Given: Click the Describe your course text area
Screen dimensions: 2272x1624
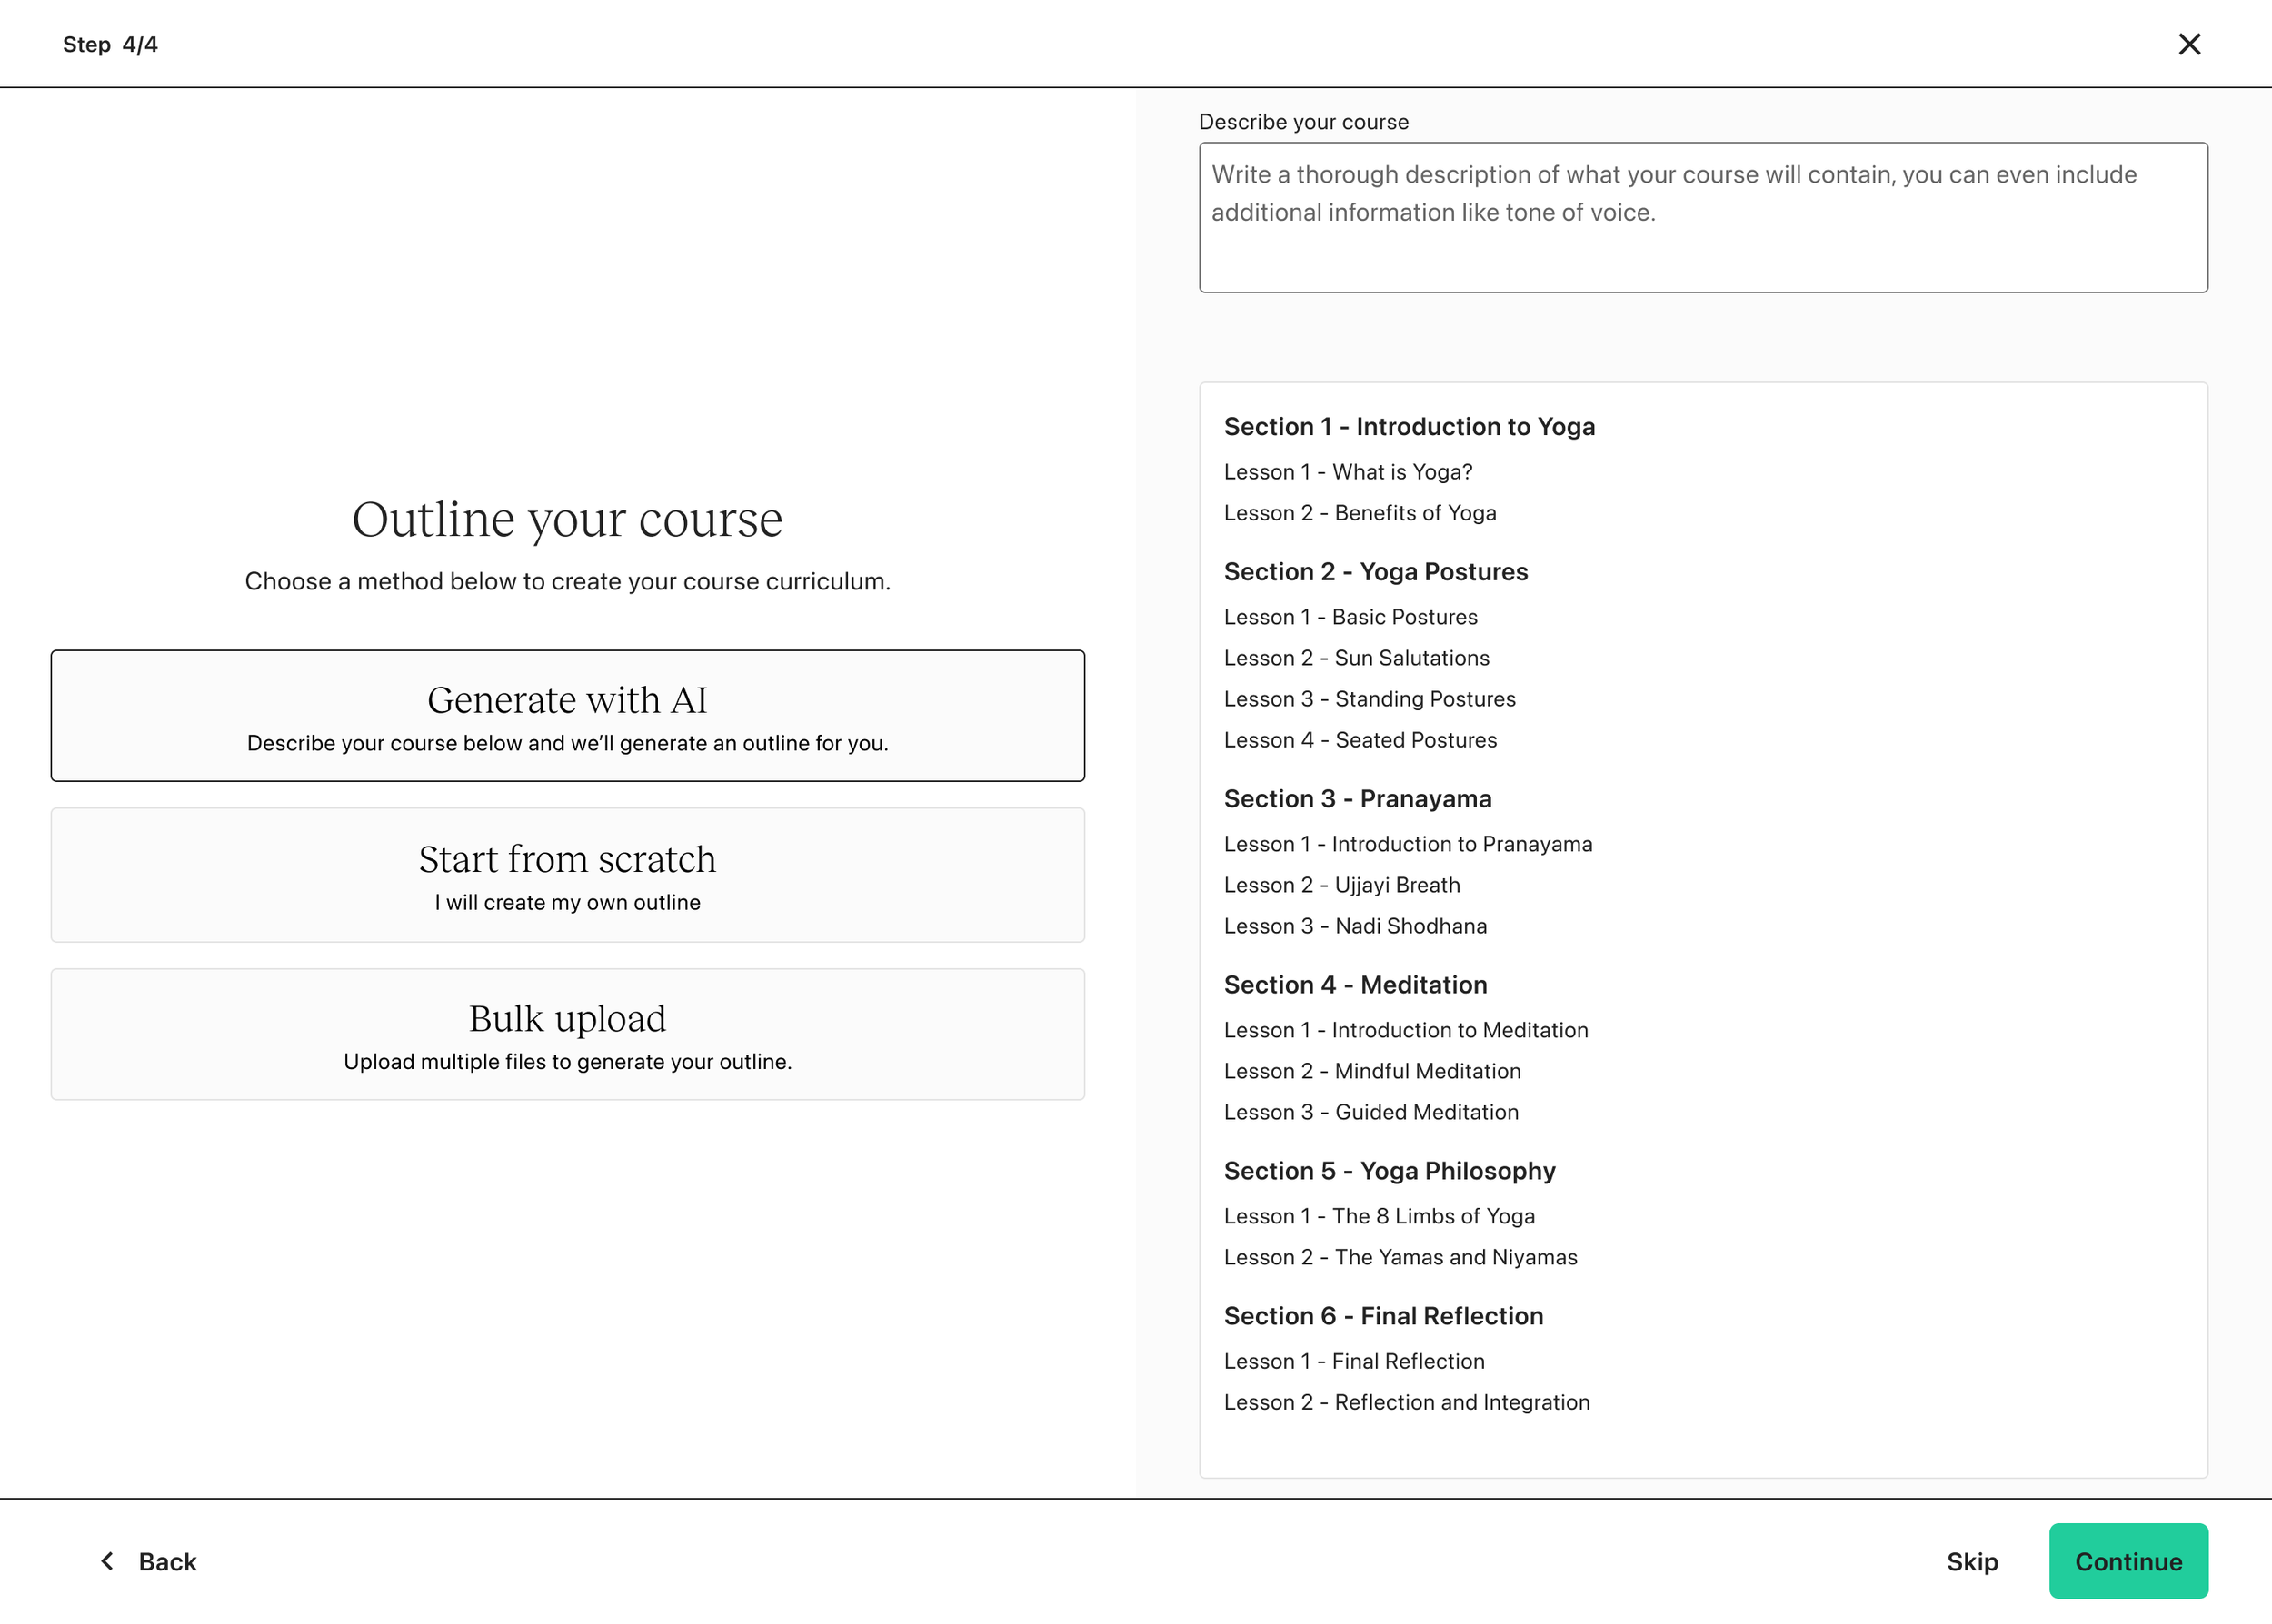Looking at the screenshot, I should point(1703,217).
